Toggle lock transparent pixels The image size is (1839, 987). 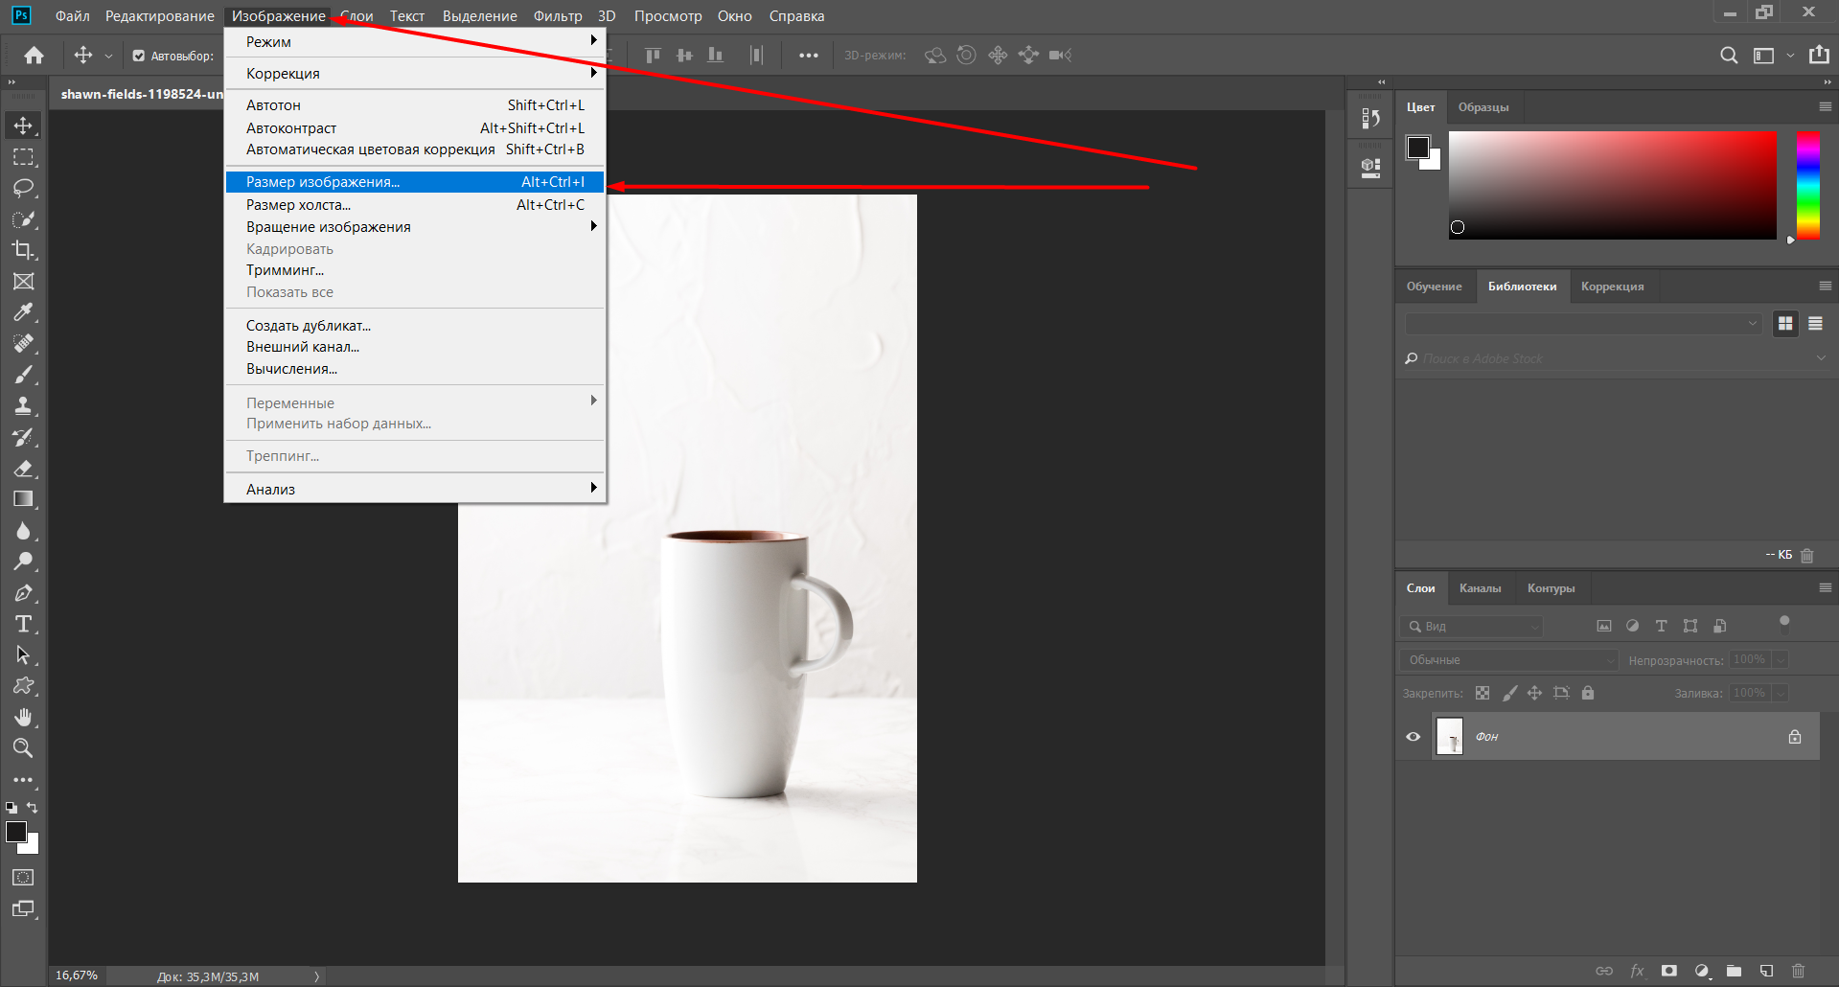[x=1483, y=693]
